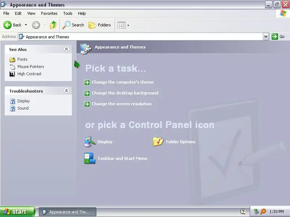
Task: Click Sound troubleshooter help icon
Action: [12, 108]
